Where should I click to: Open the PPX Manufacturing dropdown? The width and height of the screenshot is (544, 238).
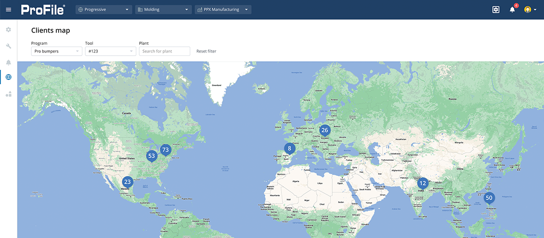(223, 10)
